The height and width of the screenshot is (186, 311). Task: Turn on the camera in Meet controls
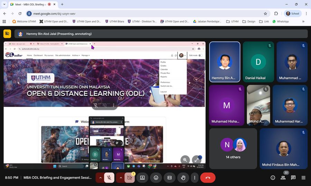tap(130, 178)
